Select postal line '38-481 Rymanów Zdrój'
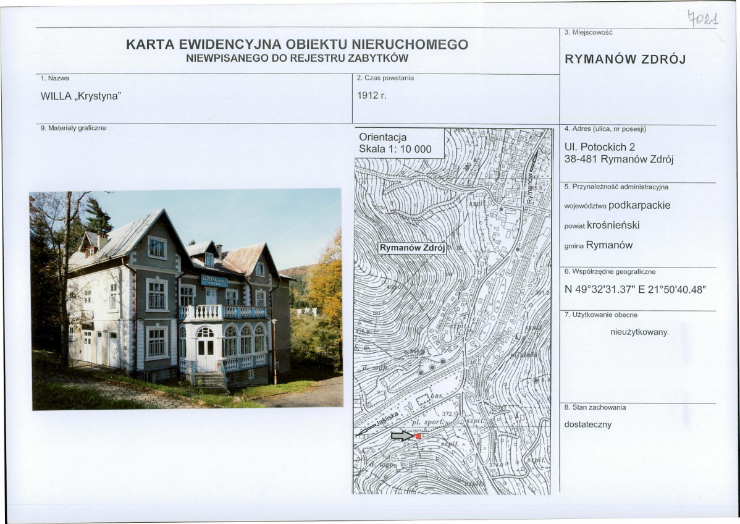Screen dimensions: 740x524 (619, 159)
